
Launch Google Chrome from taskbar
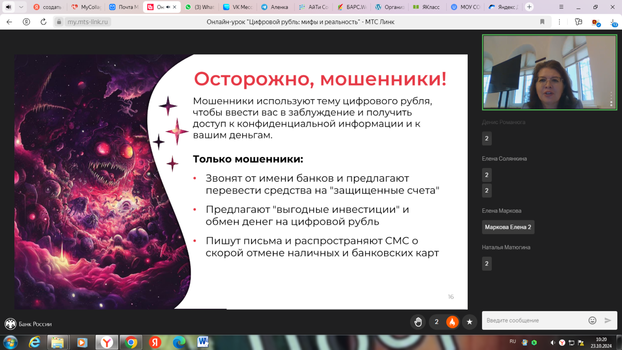click(131, 343)
